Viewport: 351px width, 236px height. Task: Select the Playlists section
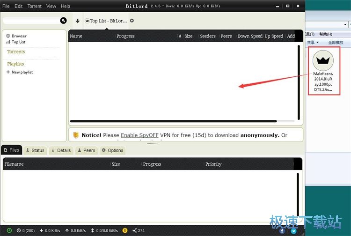pos(15,64)
